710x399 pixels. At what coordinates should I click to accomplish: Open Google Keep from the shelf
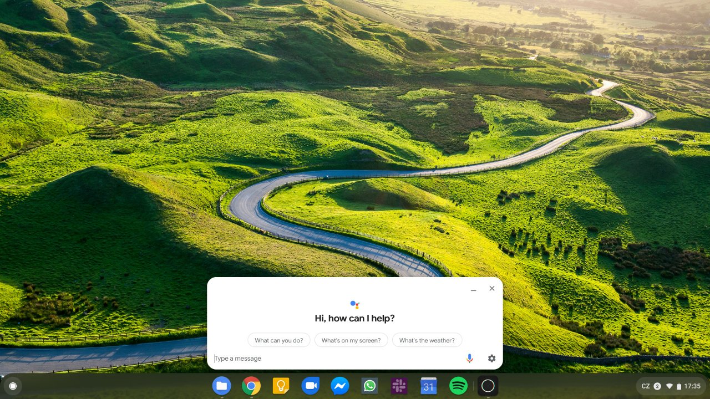[281, 386]
